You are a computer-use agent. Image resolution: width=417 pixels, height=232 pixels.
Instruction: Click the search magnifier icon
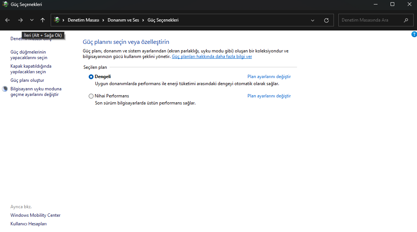(406, 20)
